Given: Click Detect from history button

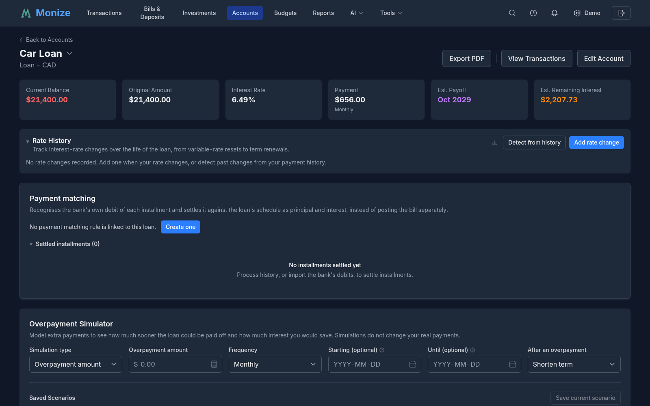Looking at the screenshot, I should 534,143.
